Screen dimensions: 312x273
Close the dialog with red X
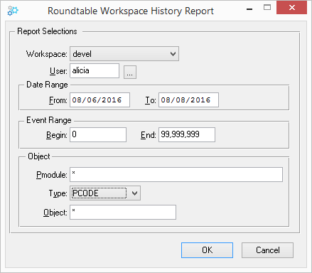[292, 8]
